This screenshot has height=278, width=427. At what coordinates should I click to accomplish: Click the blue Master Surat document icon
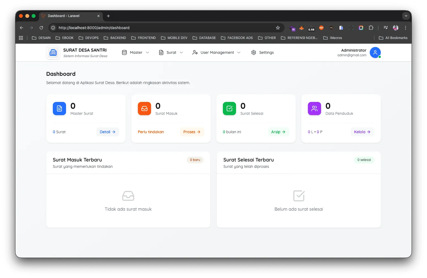59,109
